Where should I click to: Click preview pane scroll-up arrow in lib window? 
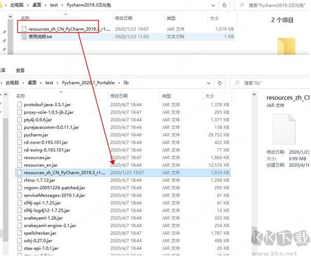(x=254, y=95)
